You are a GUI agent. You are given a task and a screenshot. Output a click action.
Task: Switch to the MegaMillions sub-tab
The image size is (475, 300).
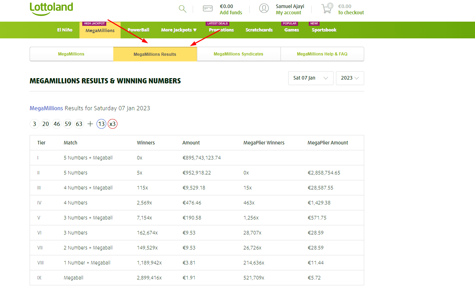pos(71,54)
